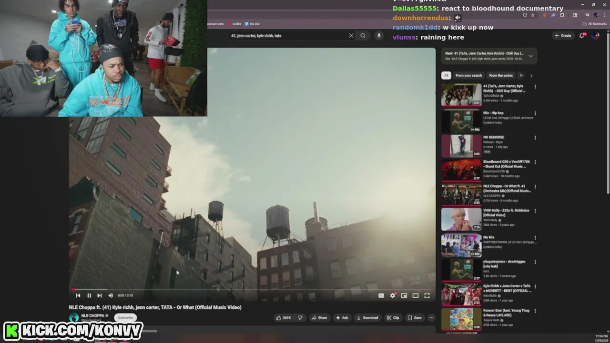Screen dimensions: 610x343
Task: Open Or What Orchestra Mix thumbnail
Action: click(x=461, y=194)
